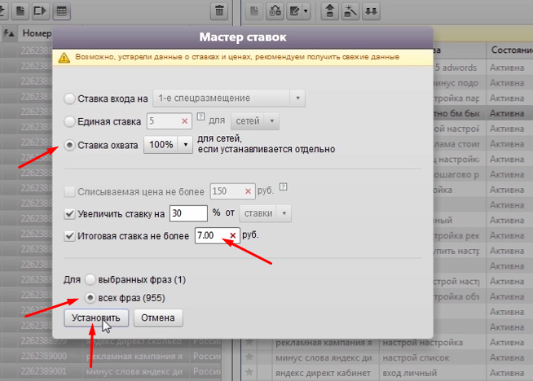Click the table grid view icon in toolbar
The height and width of the screenshot is (381, 533).
pyautogui.click(x=61, y=11)
